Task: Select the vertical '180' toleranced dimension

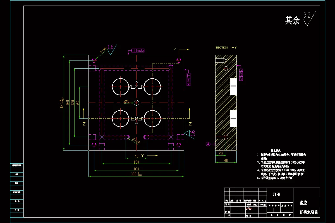Action: [x=62, y=102]
